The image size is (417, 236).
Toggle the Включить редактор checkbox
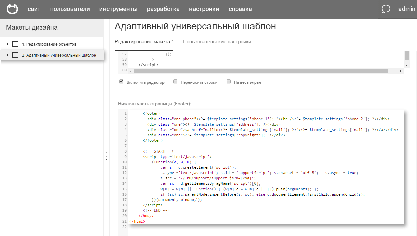pos(121,82)
